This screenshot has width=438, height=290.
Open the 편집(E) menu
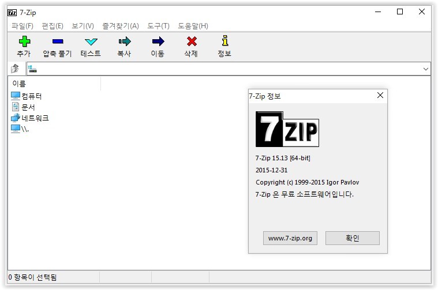pyautogui.click(x=53, y=26)
